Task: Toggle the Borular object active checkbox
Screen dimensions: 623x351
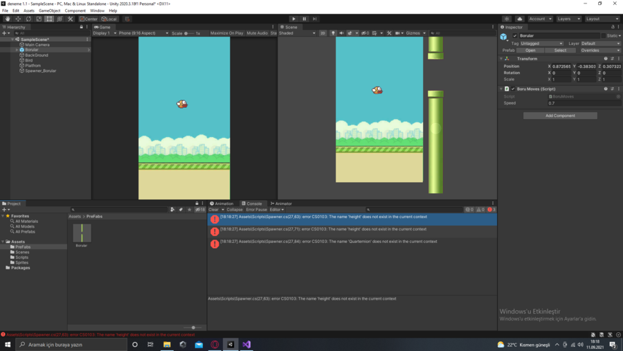Action: point(515,36)
